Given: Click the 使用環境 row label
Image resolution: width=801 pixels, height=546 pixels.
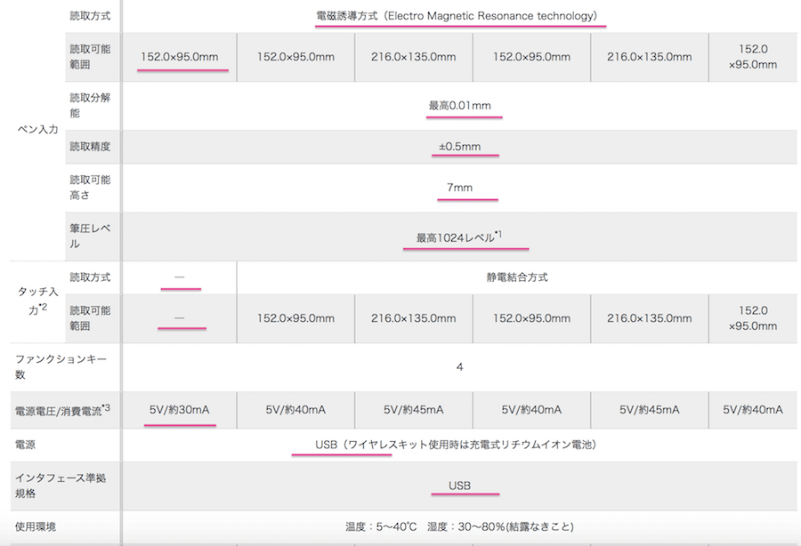Looking at the screenshot, I should click(x=36, y=526).
